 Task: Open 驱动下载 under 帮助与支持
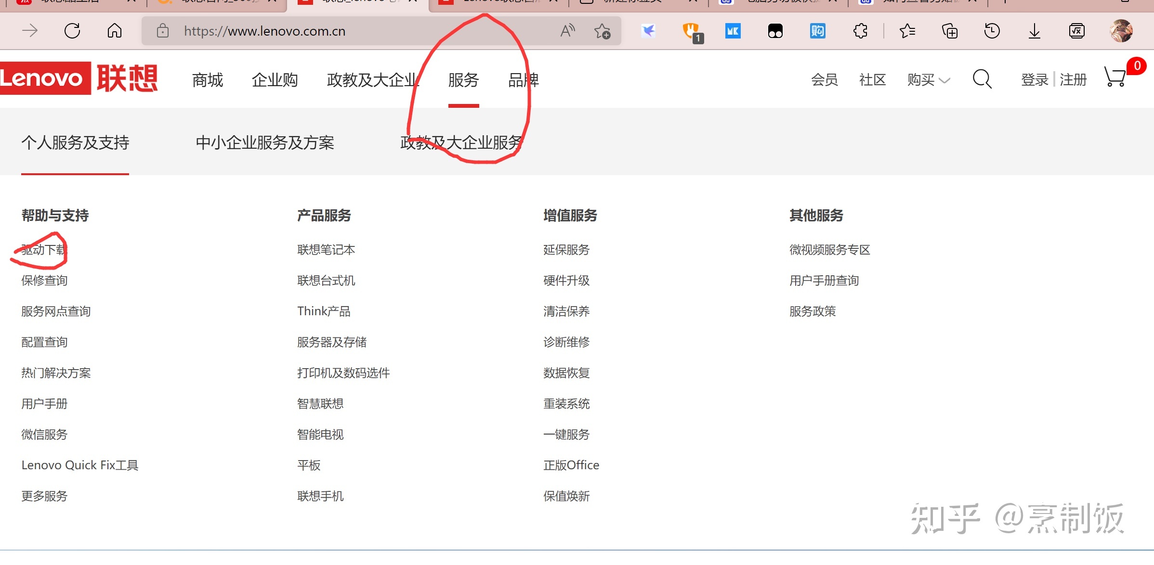click(x=43, y=250)
